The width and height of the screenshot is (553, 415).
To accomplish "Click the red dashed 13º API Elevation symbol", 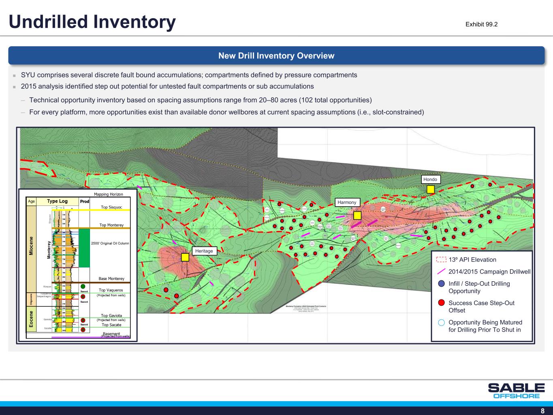I will click(441, 260).
